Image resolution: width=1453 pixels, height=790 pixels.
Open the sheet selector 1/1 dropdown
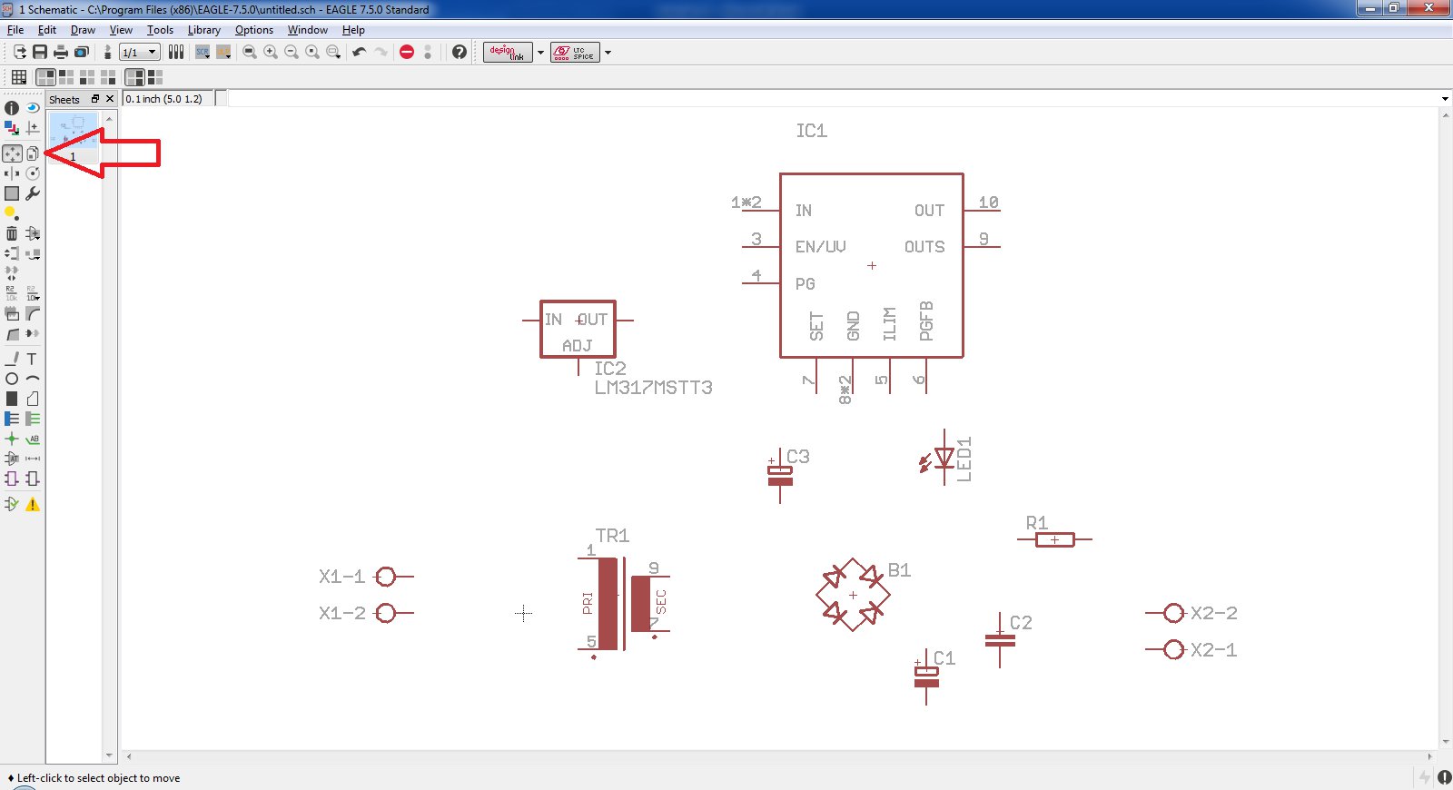(x=140, y=52)
